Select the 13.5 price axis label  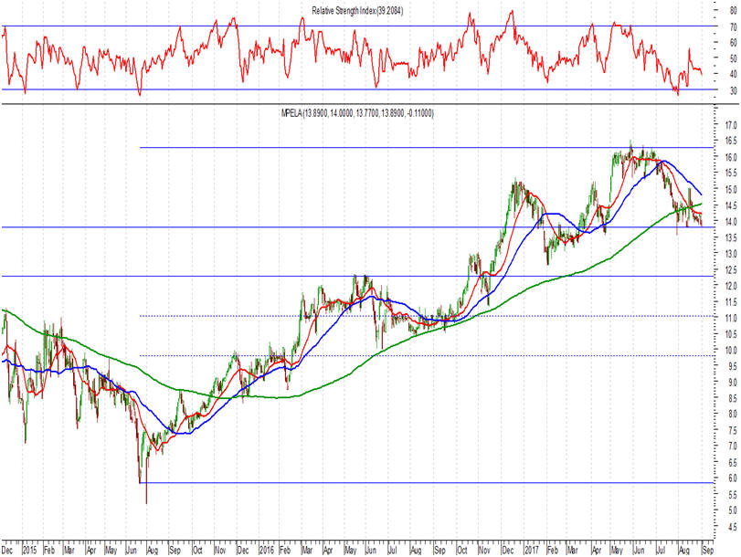click(731, 237)
